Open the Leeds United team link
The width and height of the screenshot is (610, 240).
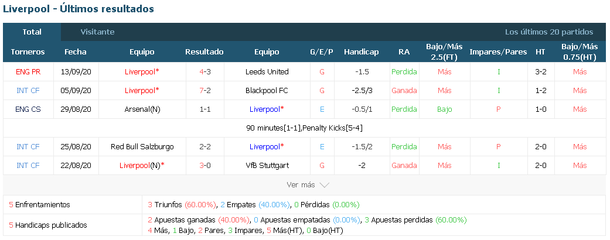coord(267,72)
